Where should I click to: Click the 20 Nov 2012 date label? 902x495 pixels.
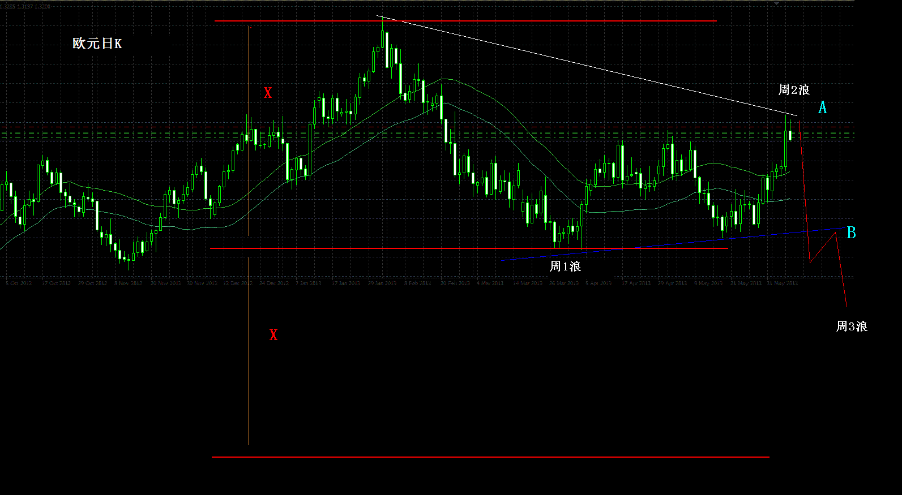coord(165,283)
